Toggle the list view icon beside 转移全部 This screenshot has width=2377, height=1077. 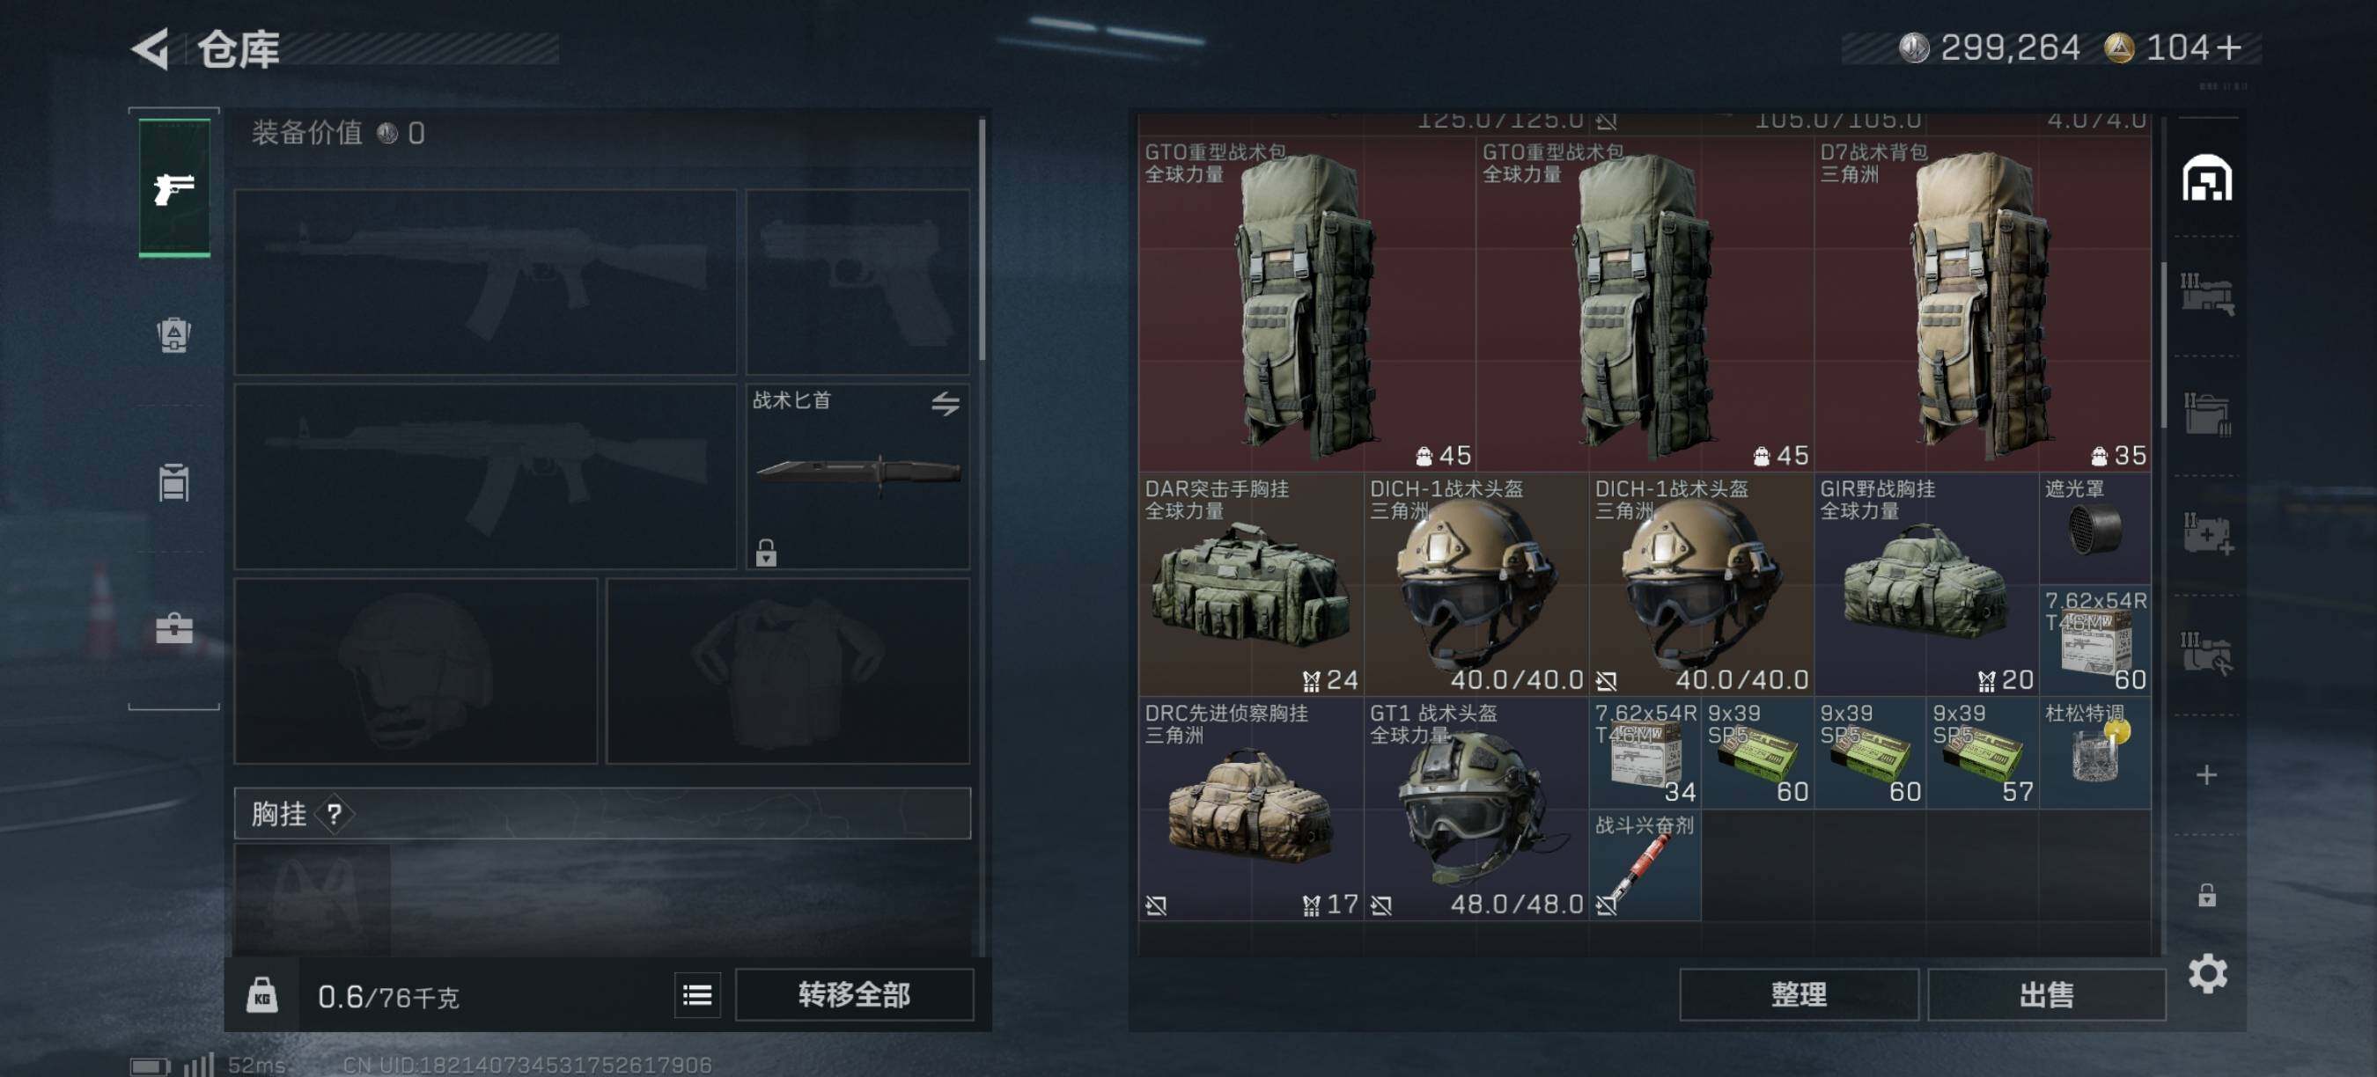point(696,995)
